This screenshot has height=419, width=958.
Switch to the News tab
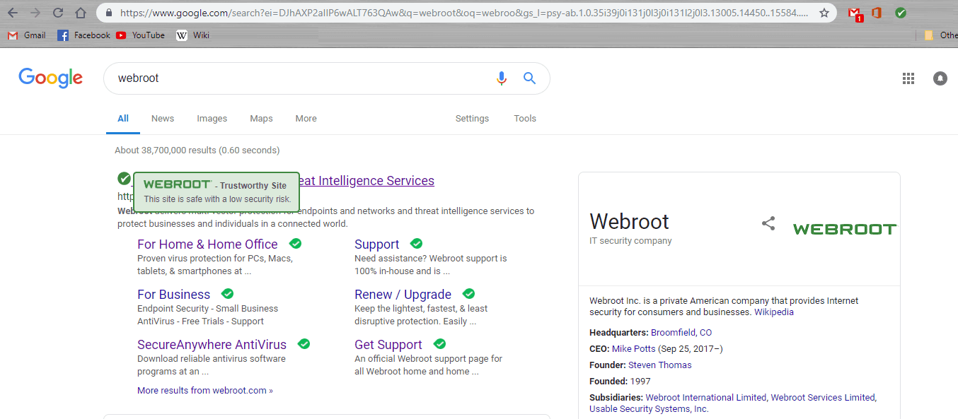162,118
